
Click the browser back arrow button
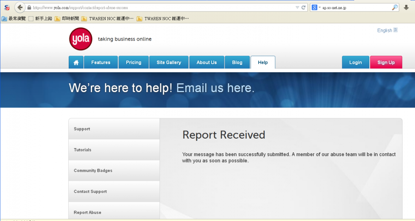point(20,8)
